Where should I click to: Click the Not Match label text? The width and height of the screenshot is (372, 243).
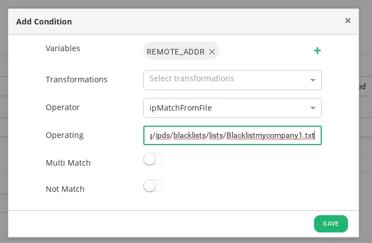65,189
